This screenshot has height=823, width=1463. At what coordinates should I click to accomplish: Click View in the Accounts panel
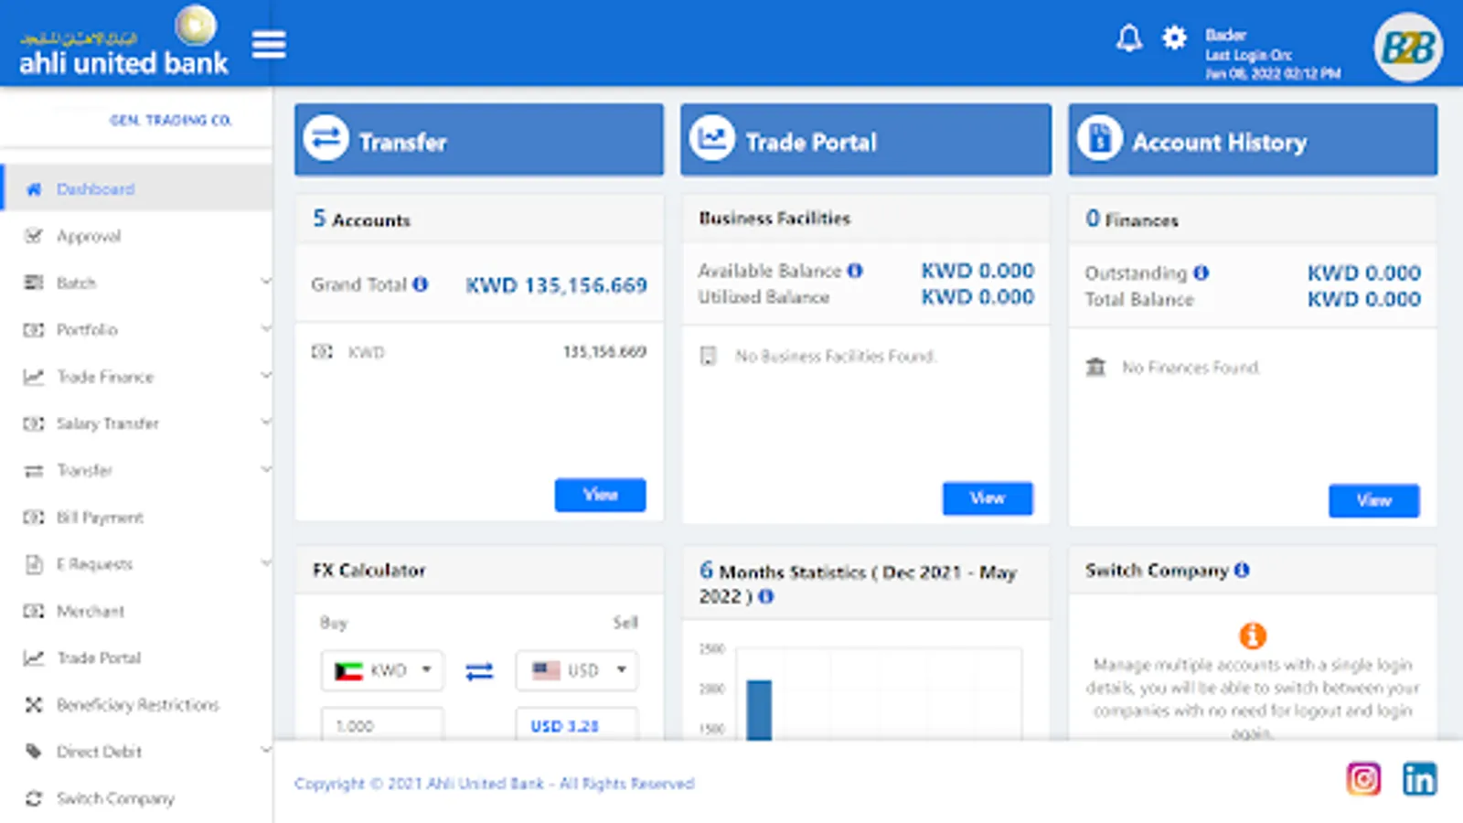coord(600,495)
